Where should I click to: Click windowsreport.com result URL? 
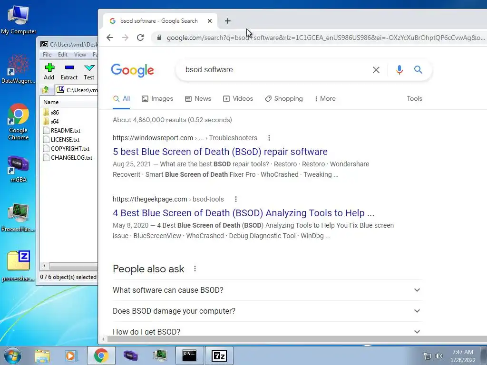tap(185, 138)
